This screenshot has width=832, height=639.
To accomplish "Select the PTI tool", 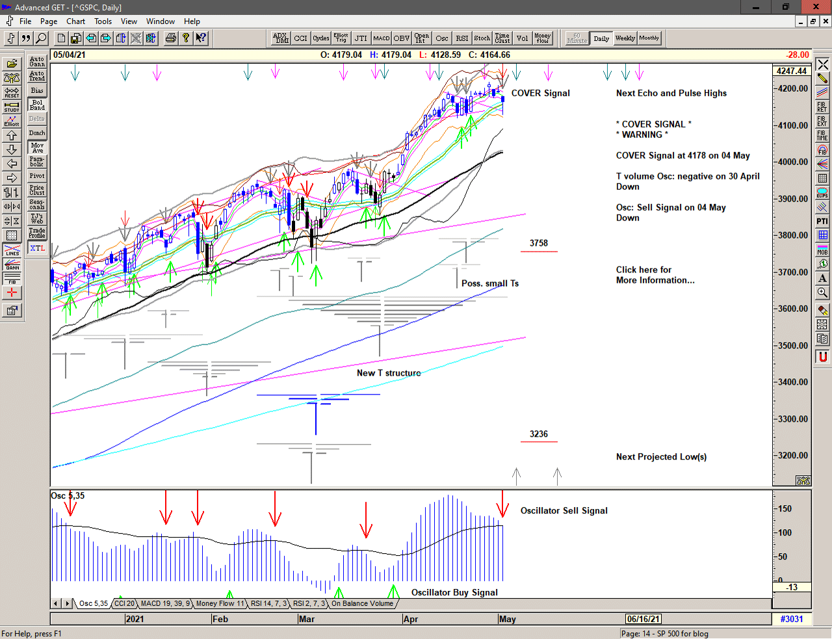I will pyautogui.click(x=822, y=221).
